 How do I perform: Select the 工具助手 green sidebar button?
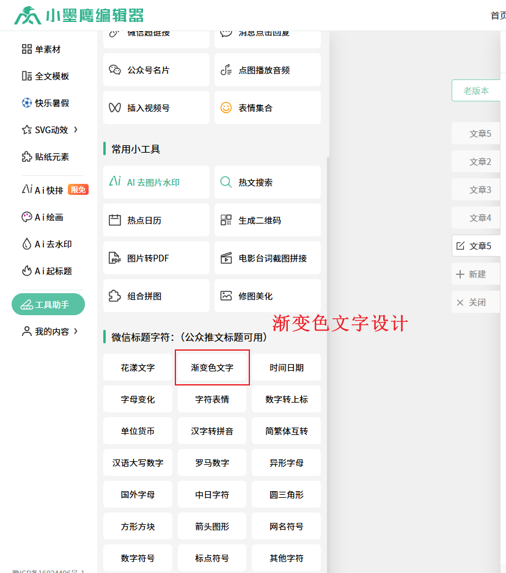[48, 304]
